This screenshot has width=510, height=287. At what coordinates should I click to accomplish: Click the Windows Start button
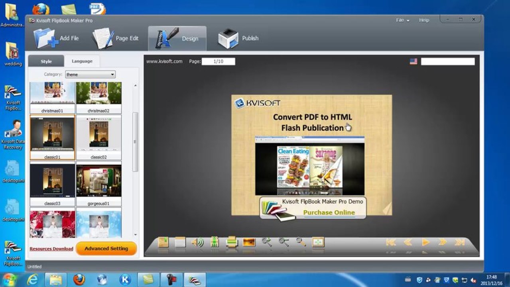[x=10, y=279]
